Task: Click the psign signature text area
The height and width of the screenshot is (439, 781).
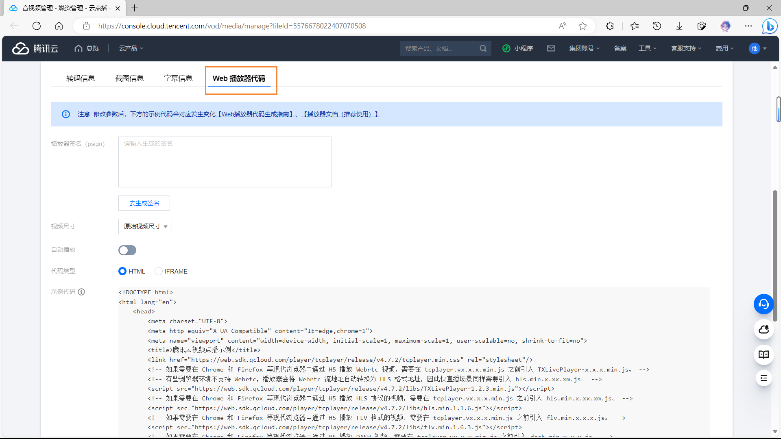Action: 225,162
